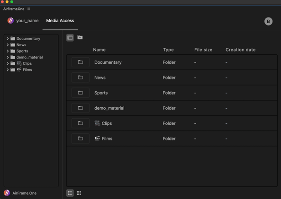
Task: Select Documentary in the sidebar tree
Action: (28, 38)
